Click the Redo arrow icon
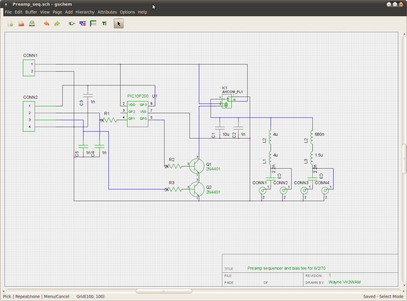 point(57,23)
